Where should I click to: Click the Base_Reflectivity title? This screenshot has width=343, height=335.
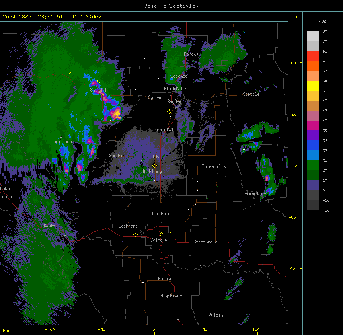click(x=171, y=6)
